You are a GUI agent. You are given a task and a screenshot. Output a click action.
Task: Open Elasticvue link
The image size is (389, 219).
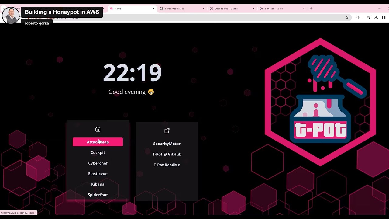point(98,174)
